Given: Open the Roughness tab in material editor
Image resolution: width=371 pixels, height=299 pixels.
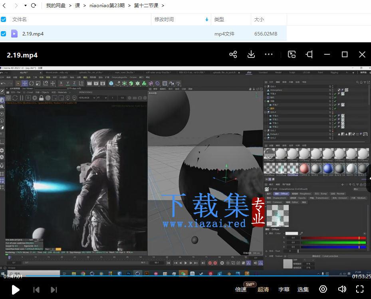Looking at the screenshot, I should point(301,194).
